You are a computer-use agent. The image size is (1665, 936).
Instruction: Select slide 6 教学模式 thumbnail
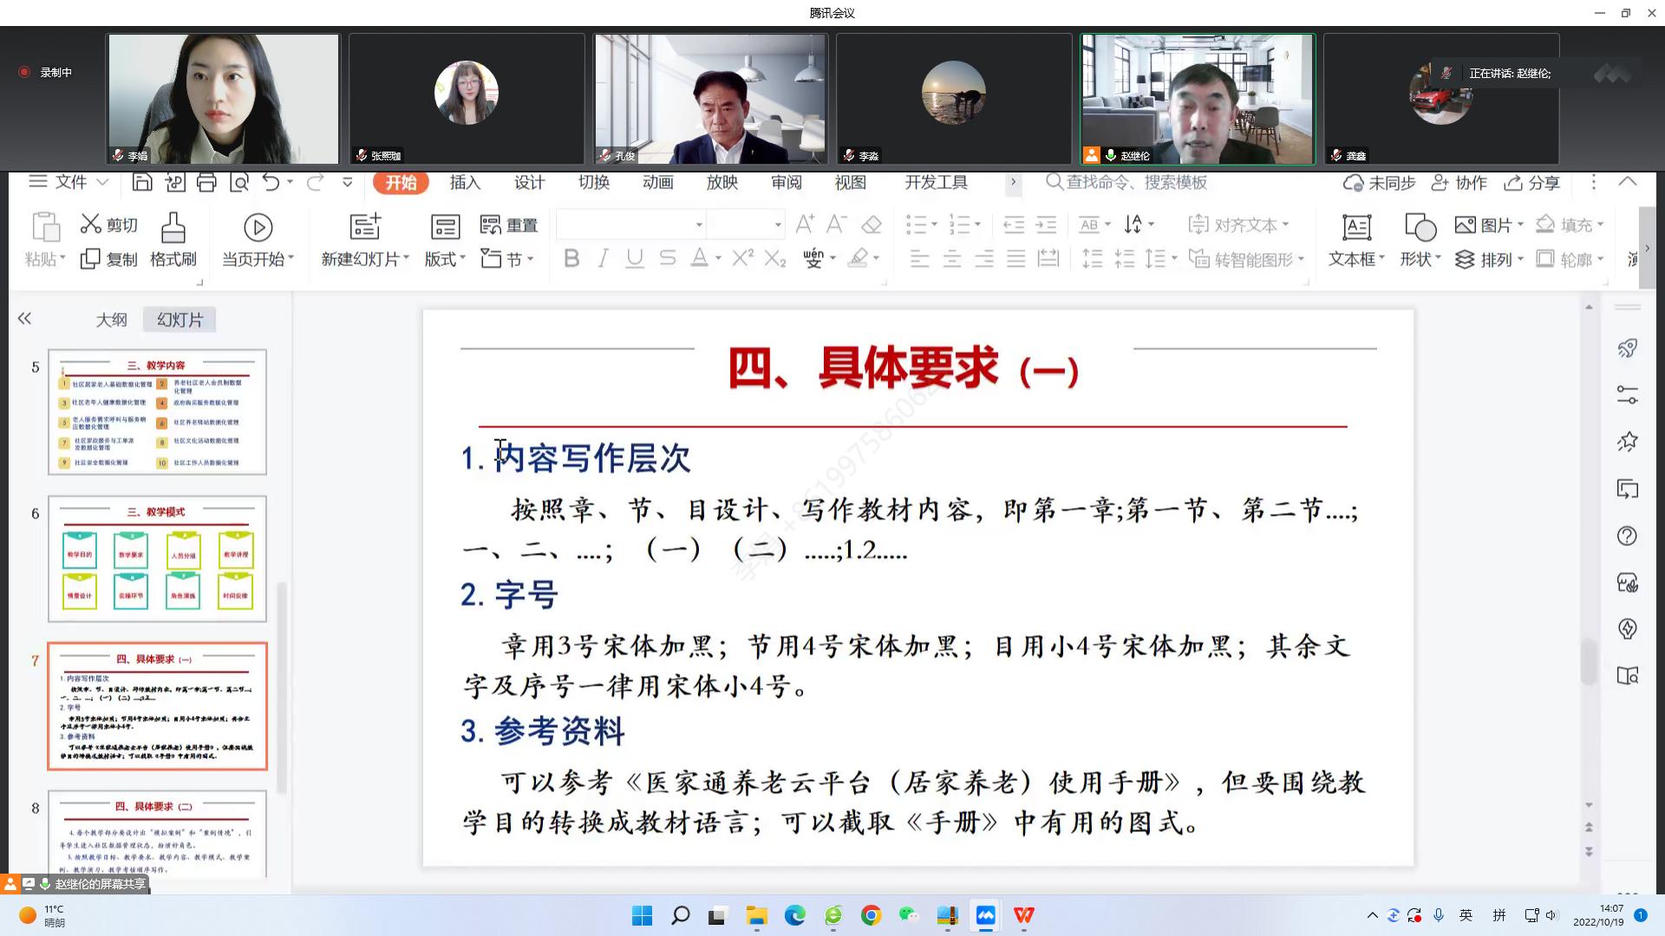click(x=157, y=559)
